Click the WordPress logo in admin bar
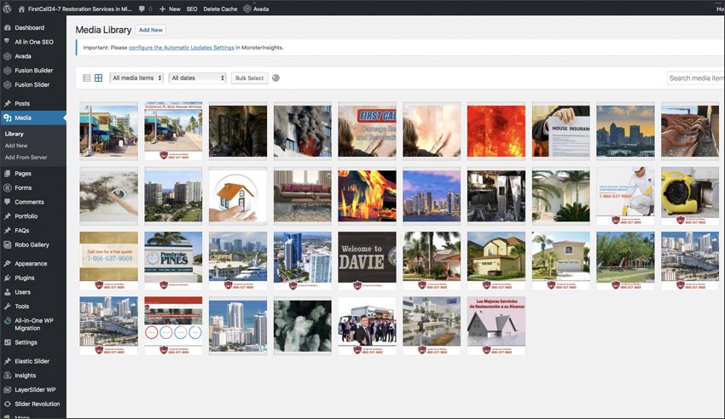The height and width of the screenshot is (419, 725). click(x=7, y=9)
